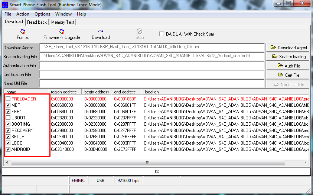Click the Smart Phone Flash Tool title bar icon
This screenshot has width=313, height=195.
(x=5, y=4)
